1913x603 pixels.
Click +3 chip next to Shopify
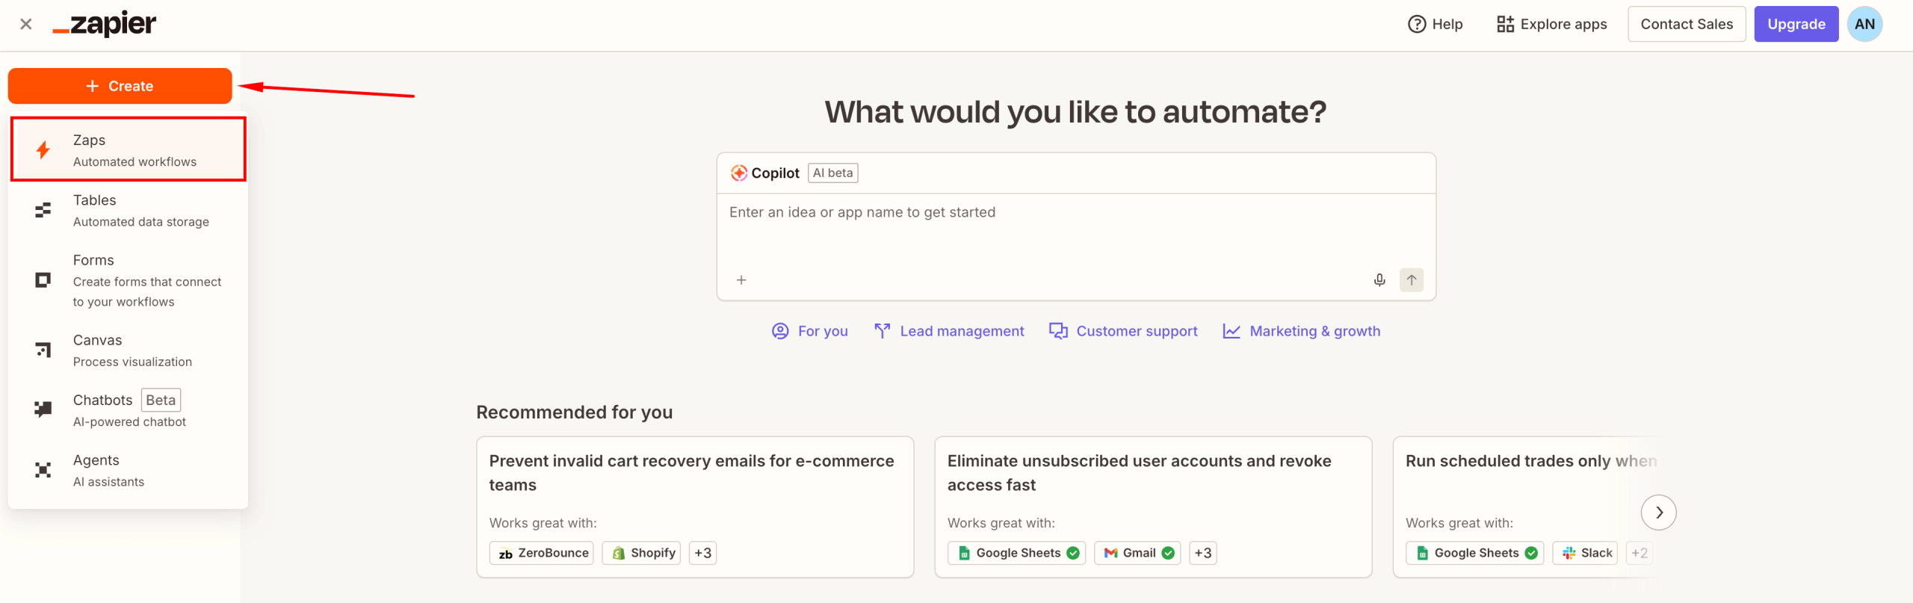click(x=702, y=553)
